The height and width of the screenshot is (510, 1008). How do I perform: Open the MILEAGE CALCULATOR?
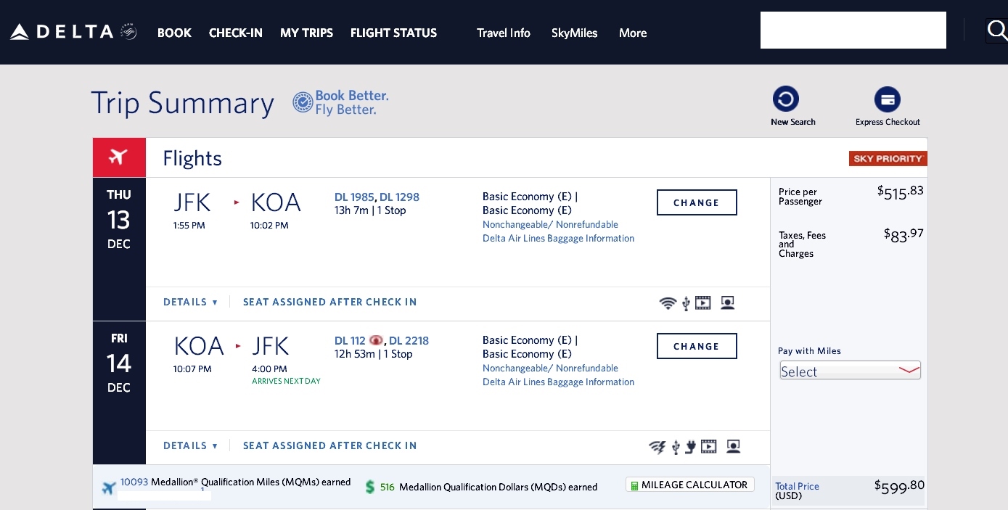[689, 484]
